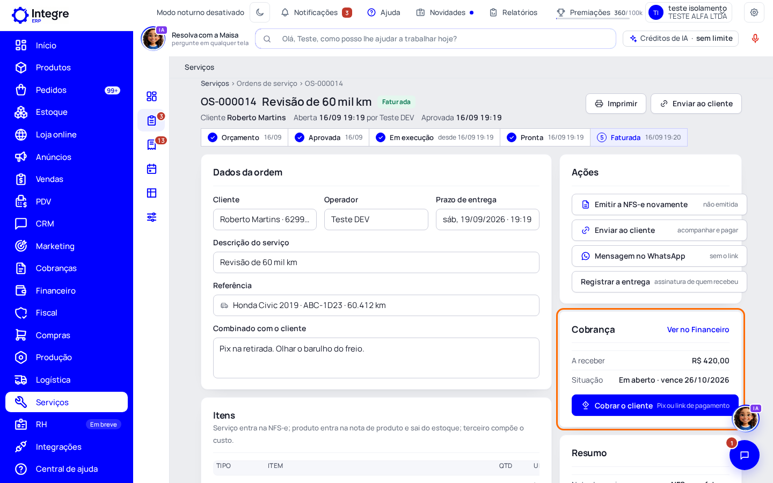Screen dimensions: 773x483
Task: Open secondary sidebar table grid icon
Action: pos(152,193)
